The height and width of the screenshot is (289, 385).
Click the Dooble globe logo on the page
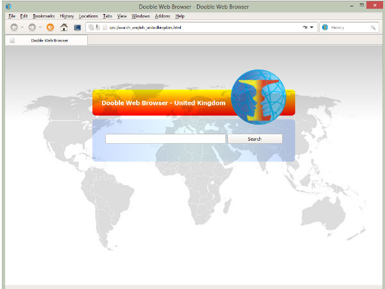click(x=257, y=97)
